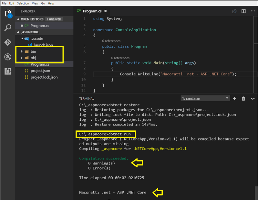Kill the terminal with trash icon
The image size is (258, 200).
pyautogui.click(x=243, y=99)
